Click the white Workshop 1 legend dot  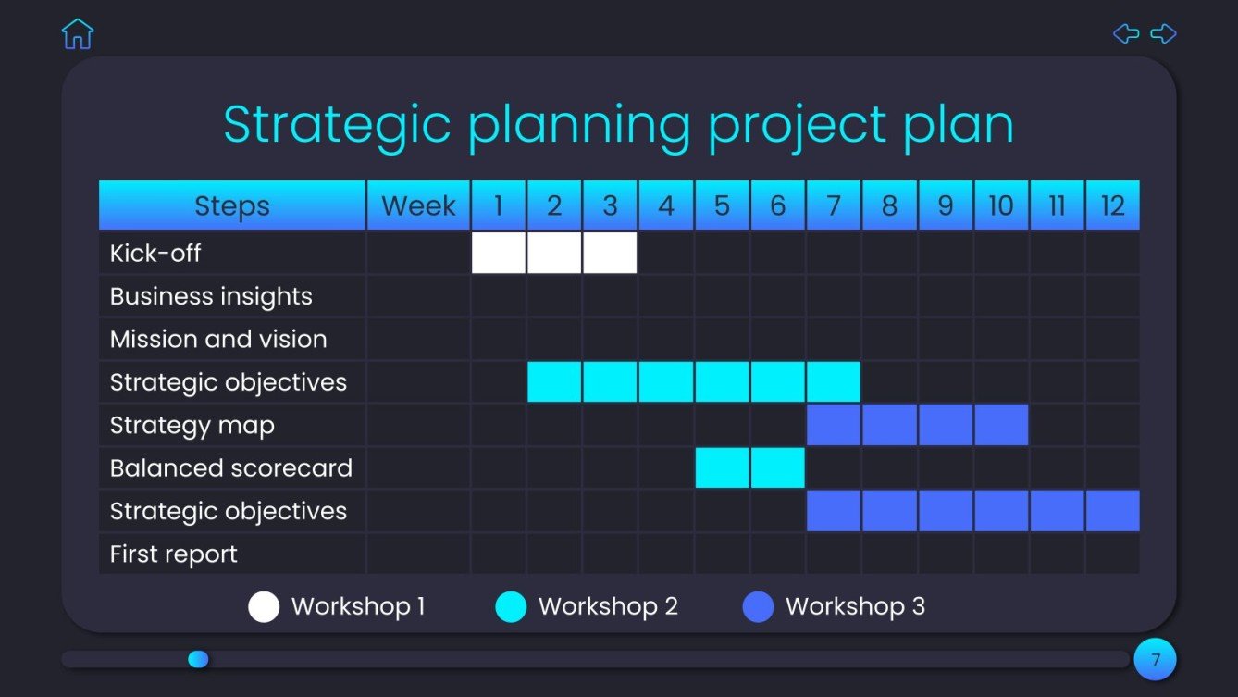[x=264, y=607]
